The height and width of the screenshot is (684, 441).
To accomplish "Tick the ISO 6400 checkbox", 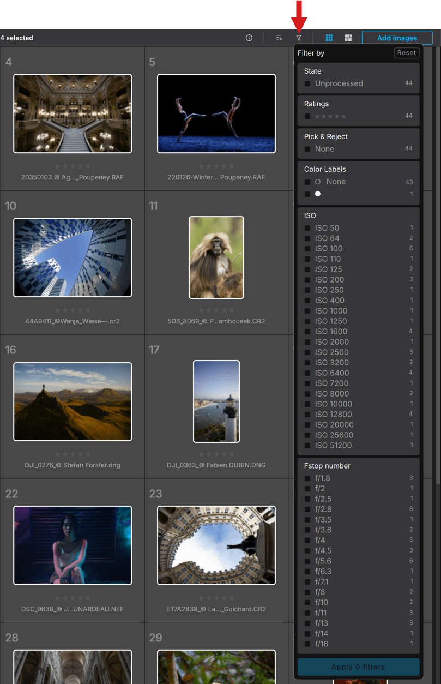I will click(307, 373).
